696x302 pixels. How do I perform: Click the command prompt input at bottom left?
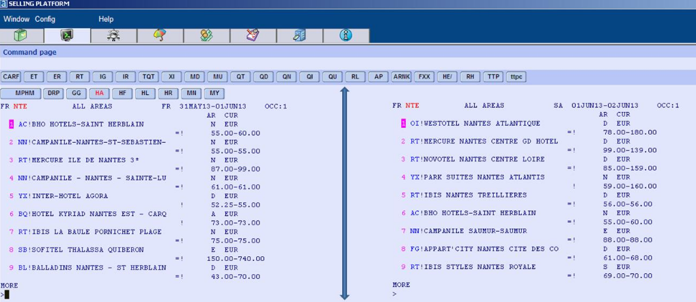click(x=7, y=294)
